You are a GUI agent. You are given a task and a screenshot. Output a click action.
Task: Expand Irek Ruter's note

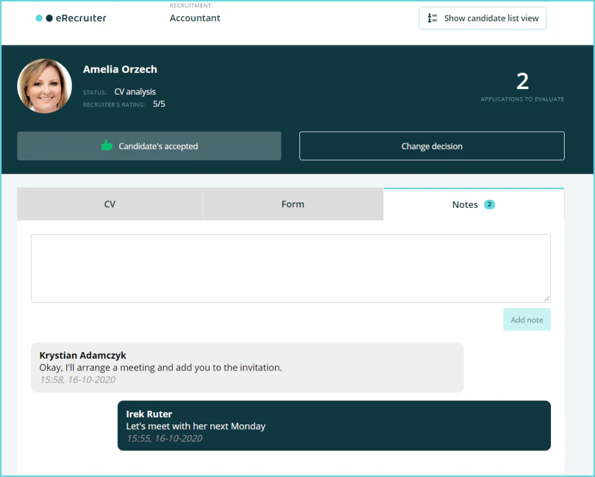333,426
